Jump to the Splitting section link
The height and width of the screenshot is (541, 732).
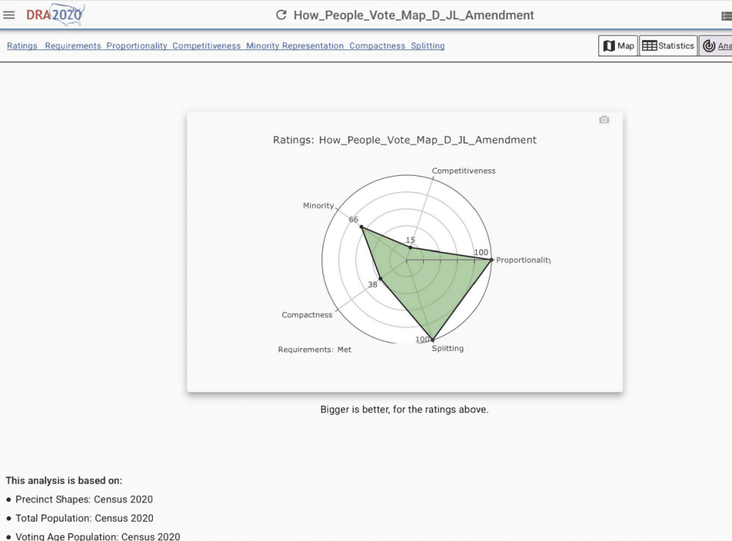pos(427,46)
